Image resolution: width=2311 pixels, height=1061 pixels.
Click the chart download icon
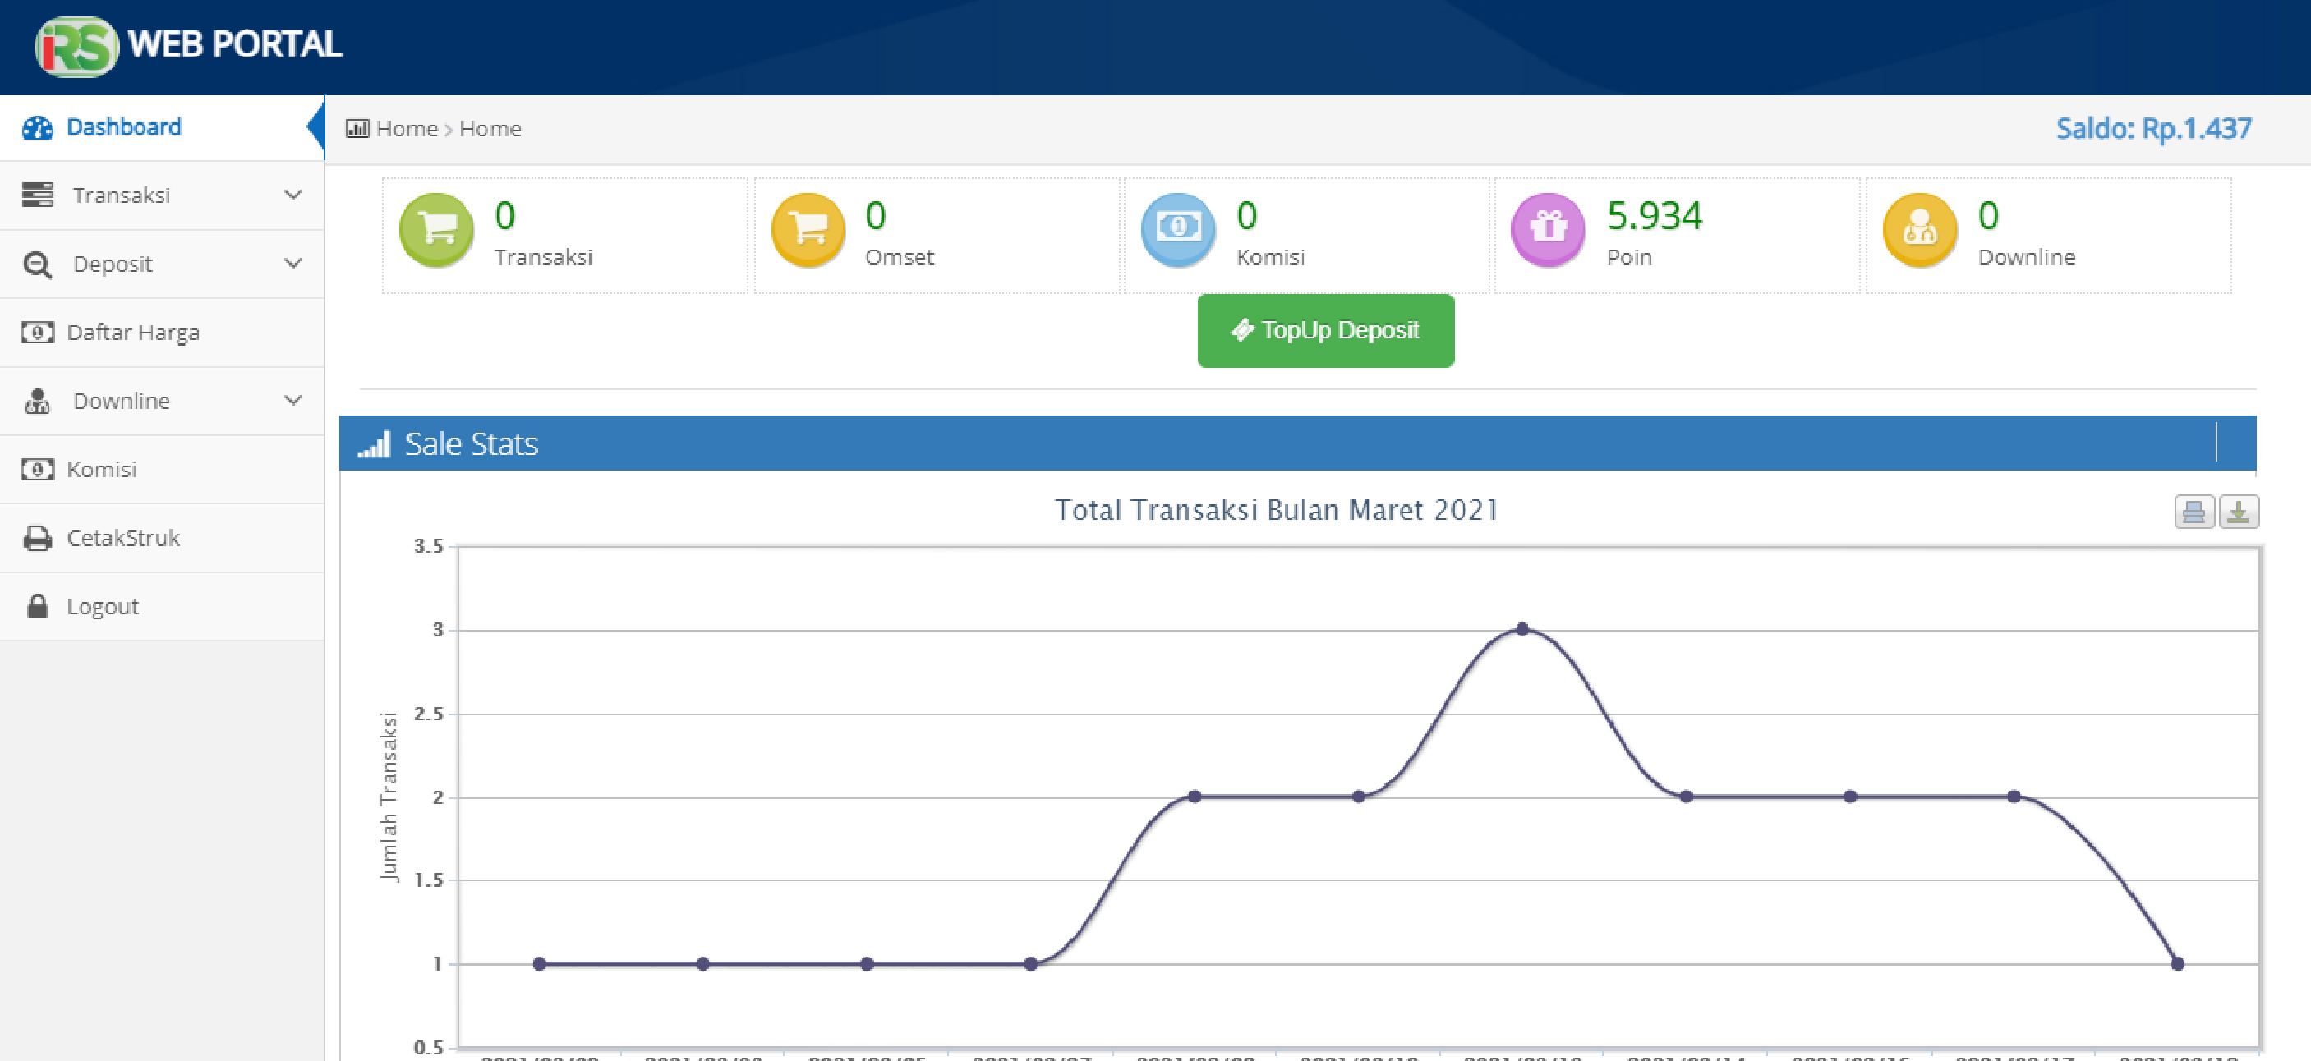click(x=2239, y=512)
